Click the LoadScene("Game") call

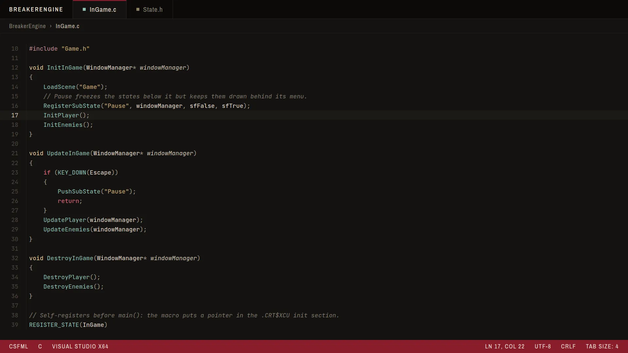75,87
